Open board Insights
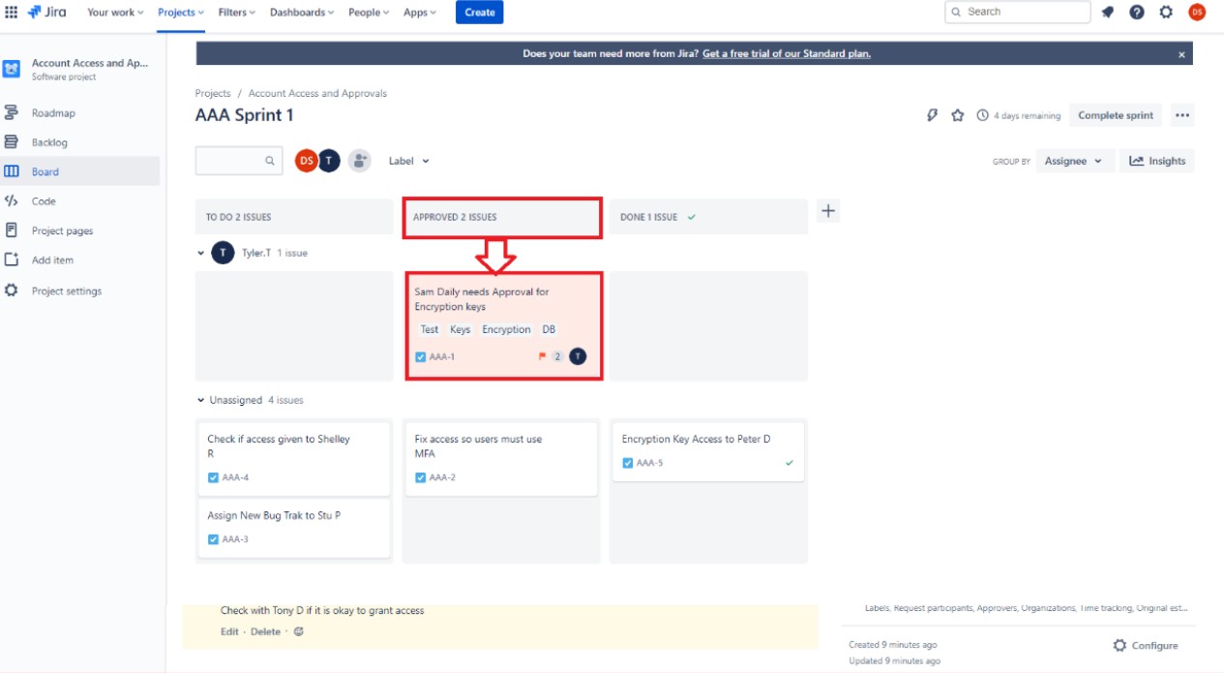Image resolution: width=1224 pixels, height=673 pixels. (x=1157, y=161)
